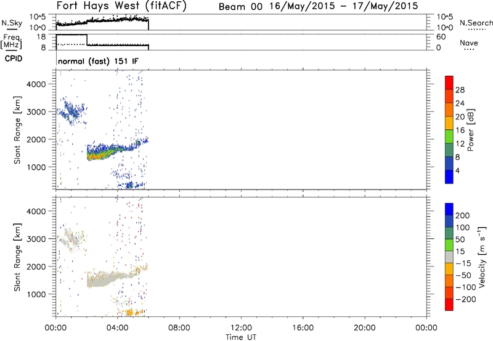This screenshot has height=341, width=493.
Task: Click the 'Velocity [m s-1]' colorbar label
Action: [482, 257]
